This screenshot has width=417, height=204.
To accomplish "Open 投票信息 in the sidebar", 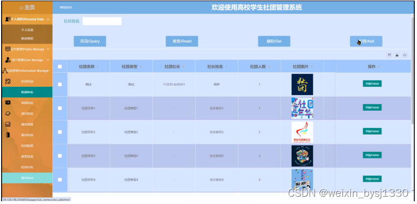I will click(27, 156).
